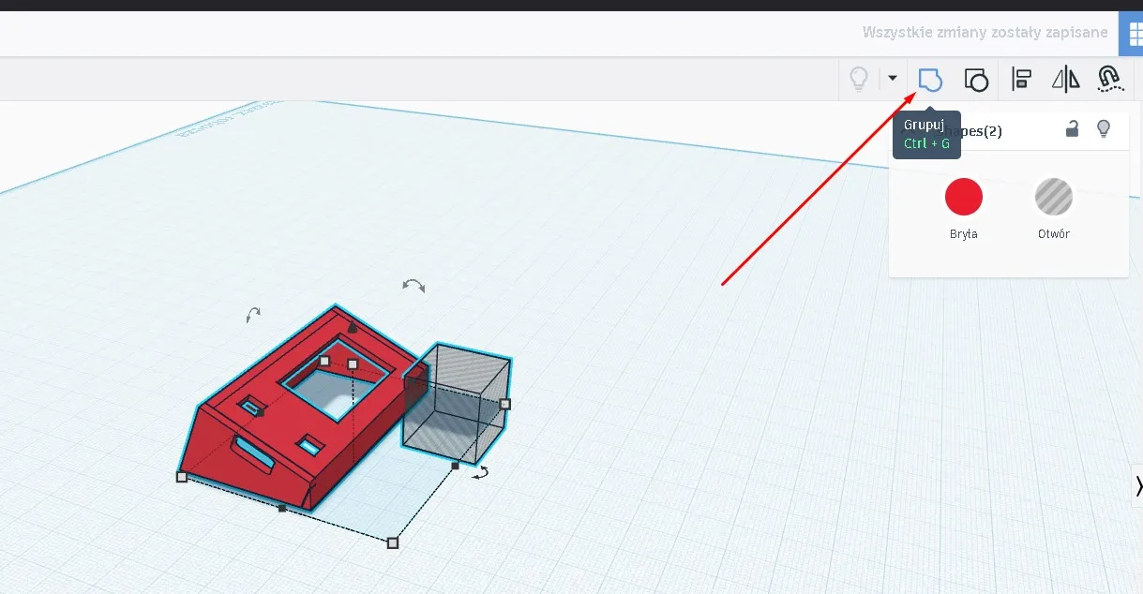Image resolution: width=1143 pixels, height=594 pixels.
Task: Expand the side panel chevron at the right edge
Action: pyautogui.click(x=1137, y=486)
